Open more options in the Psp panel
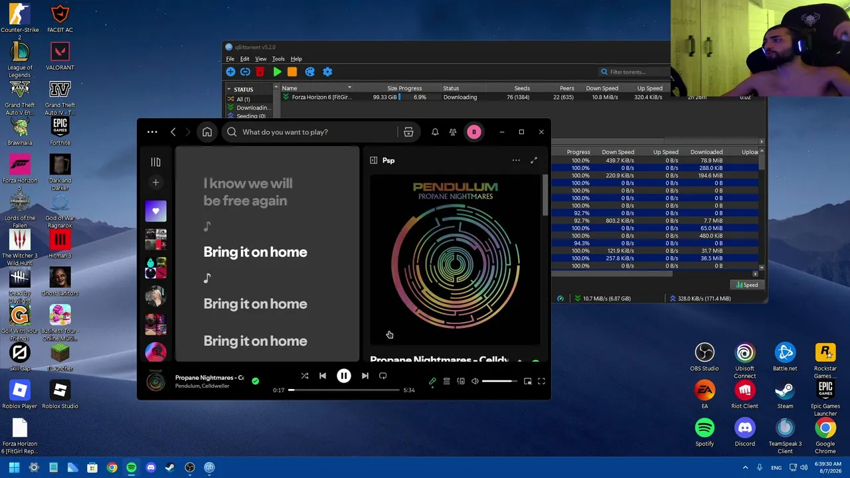850x478 pixels. tap(516, 160)
